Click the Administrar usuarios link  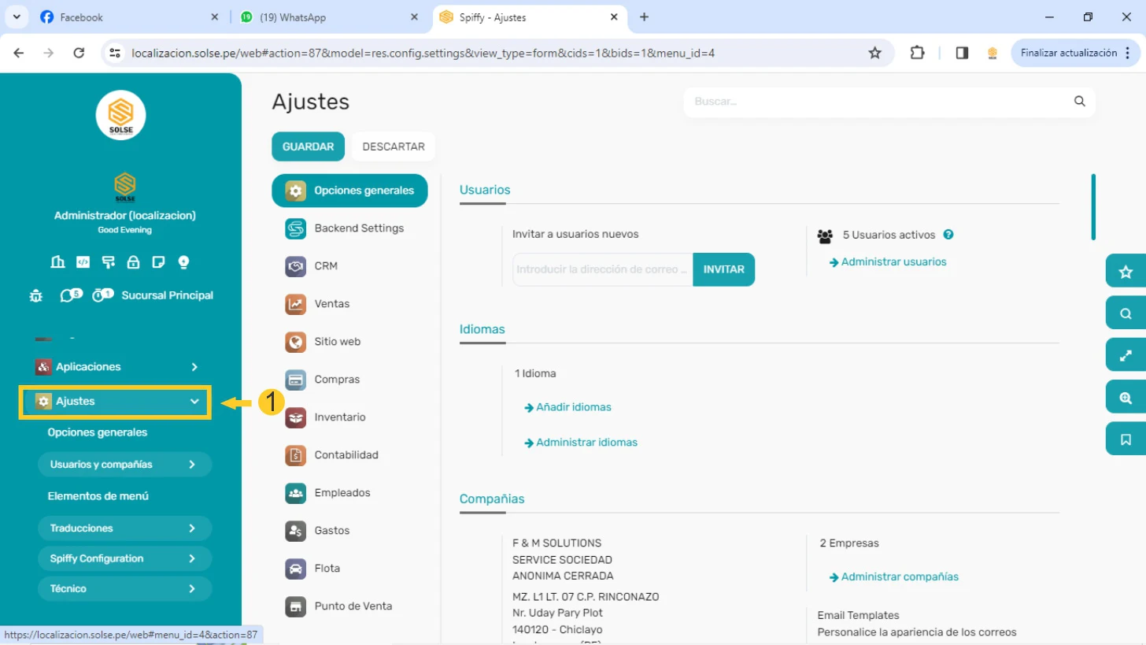pyautogui.click(x=893, y=262)
